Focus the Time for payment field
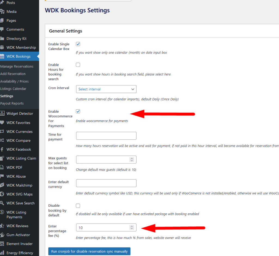The height and width of the screenshot is (256, 279). tap(106, 136)
